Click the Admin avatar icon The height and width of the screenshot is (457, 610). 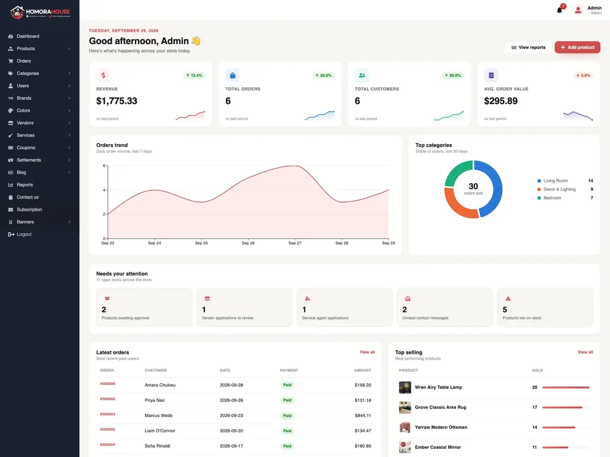coord(578,10)
